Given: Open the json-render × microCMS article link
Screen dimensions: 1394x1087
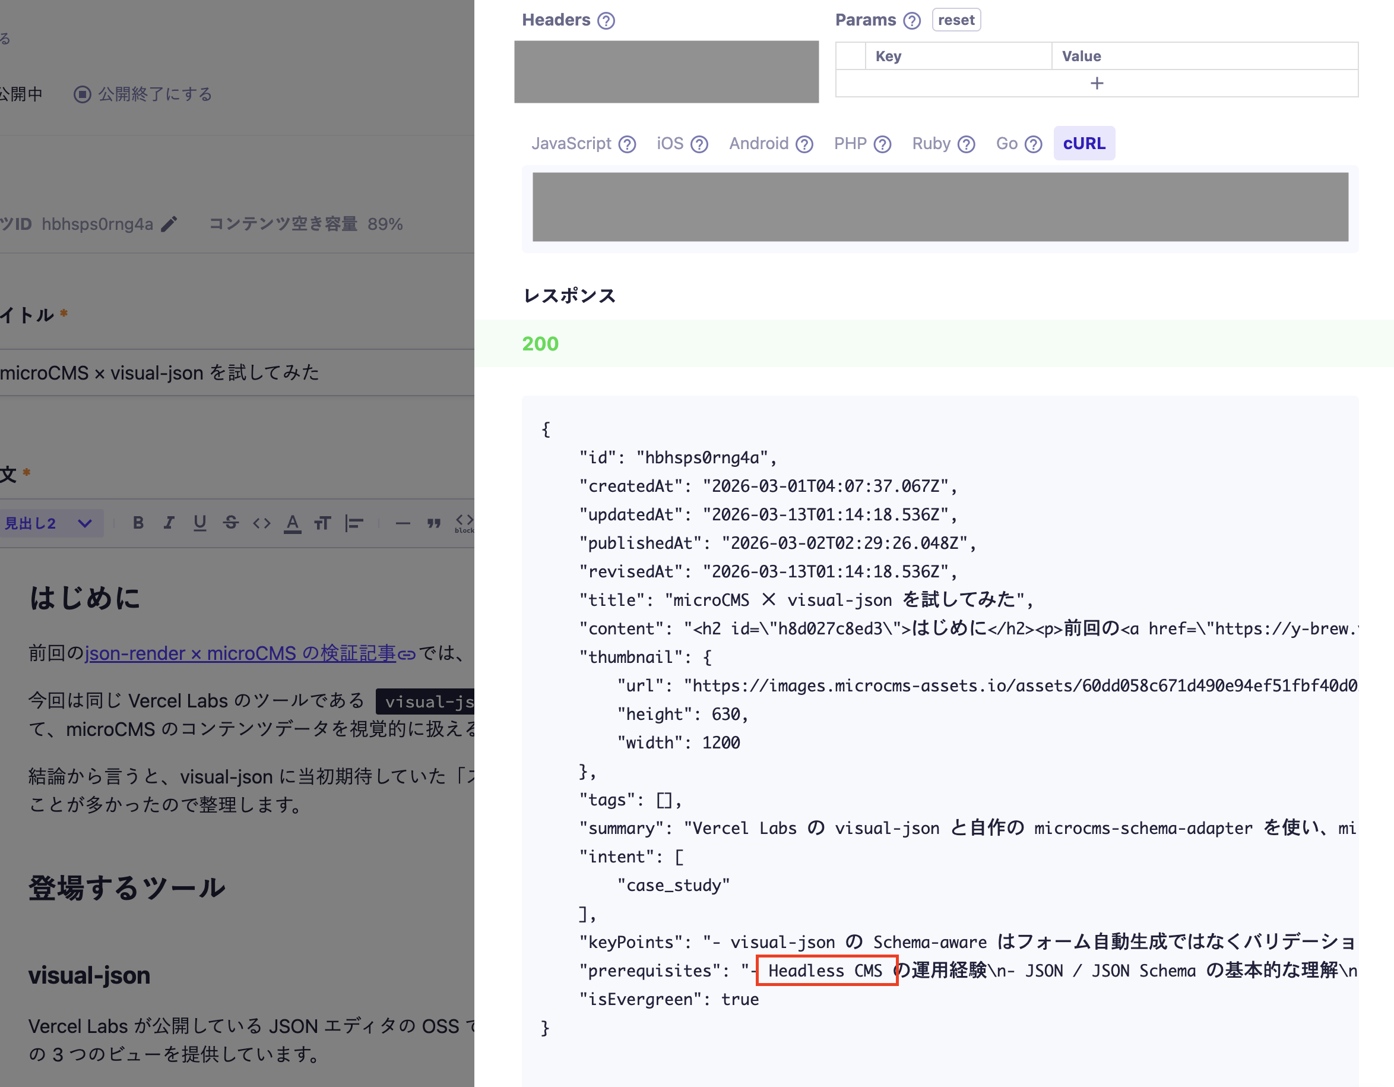Looking at the screenshot, I should tap(240, 653).
